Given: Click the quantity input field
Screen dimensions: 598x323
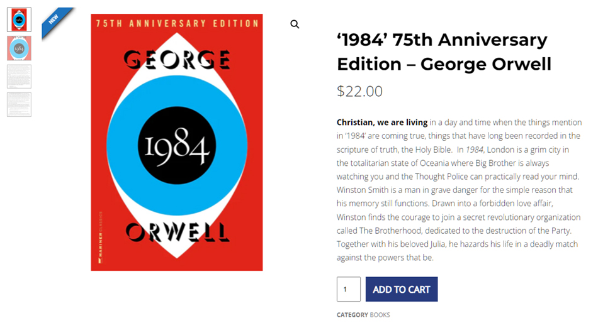Looking at the screenshot, I should coord(348,289).
